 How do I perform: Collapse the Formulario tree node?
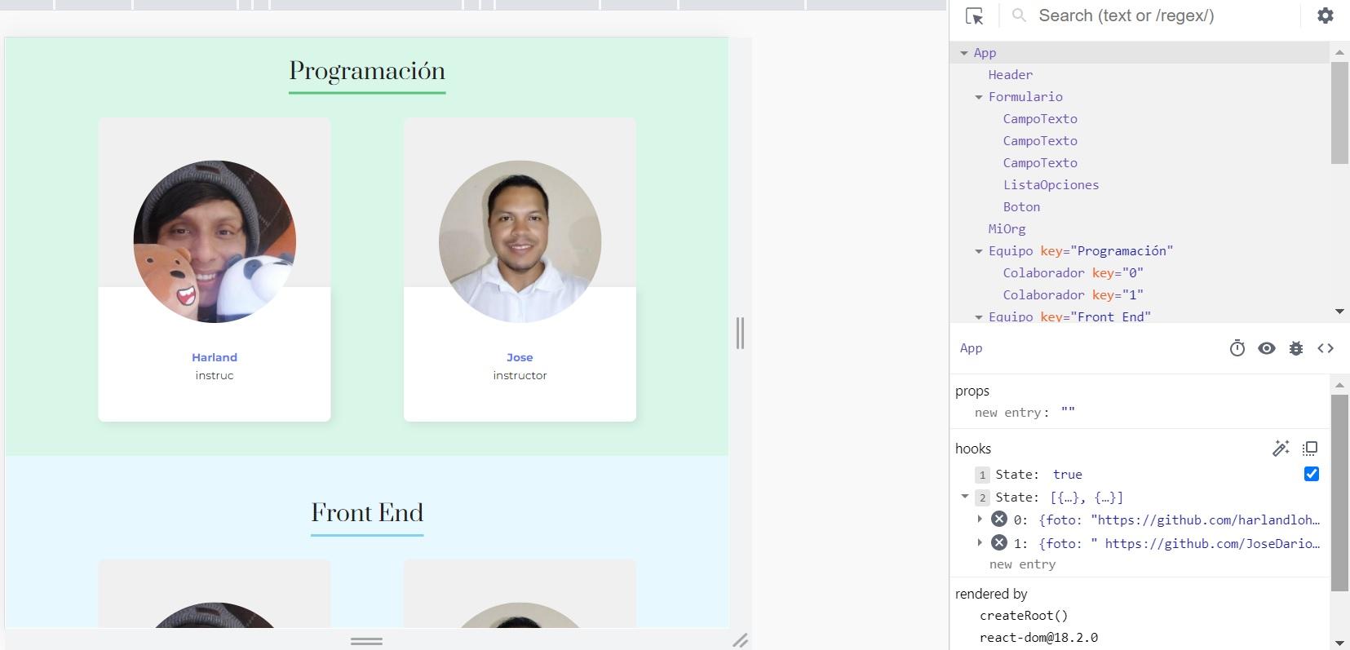979,97
